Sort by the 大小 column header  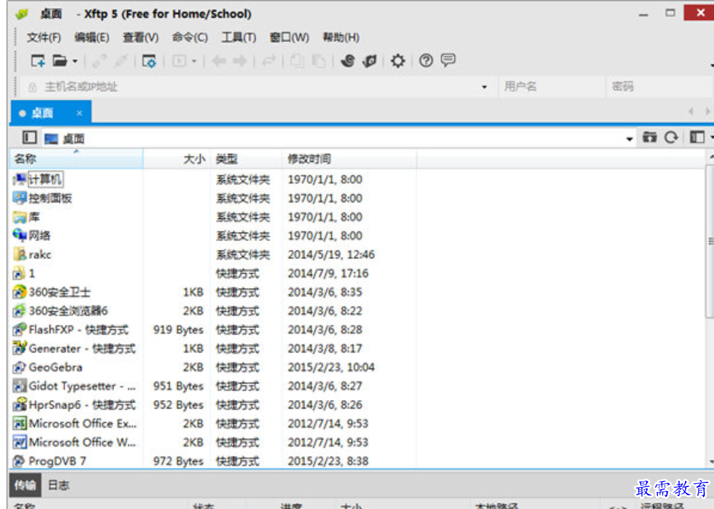177,158
